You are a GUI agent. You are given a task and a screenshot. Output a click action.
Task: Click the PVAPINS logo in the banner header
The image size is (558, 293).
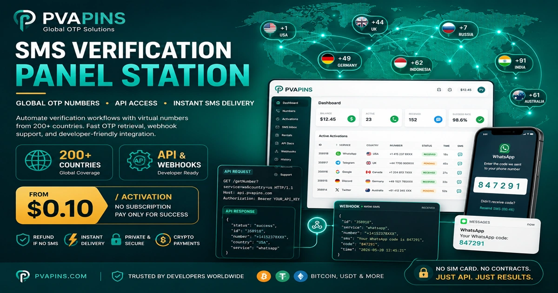point(70,21)
